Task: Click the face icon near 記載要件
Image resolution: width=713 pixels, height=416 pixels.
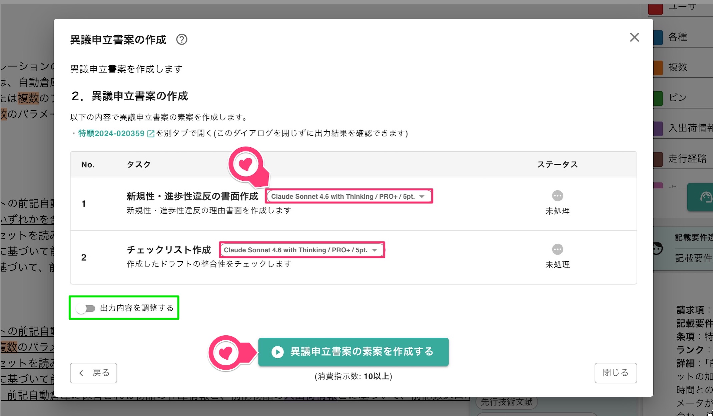Action: (658, 248)
